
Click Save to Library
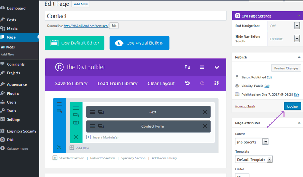[x=71, y=84]
